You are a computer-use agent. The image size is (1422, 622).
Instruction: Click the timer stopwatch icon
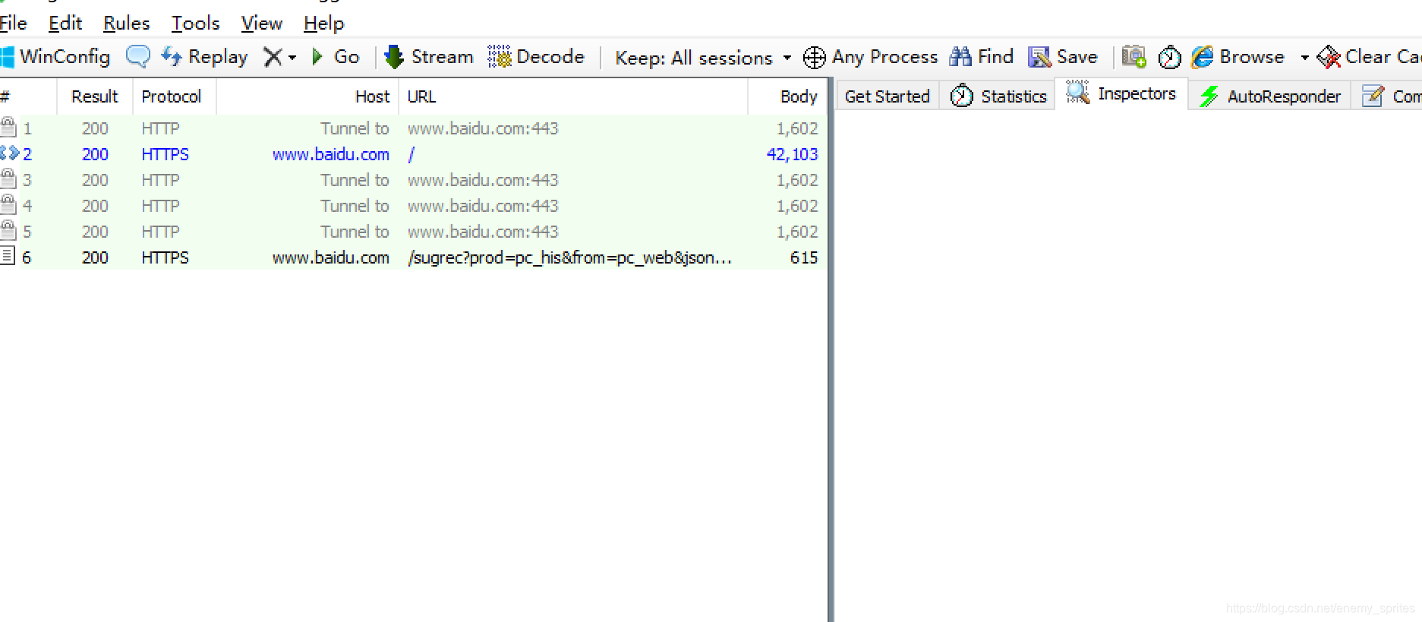[1169, 57]
